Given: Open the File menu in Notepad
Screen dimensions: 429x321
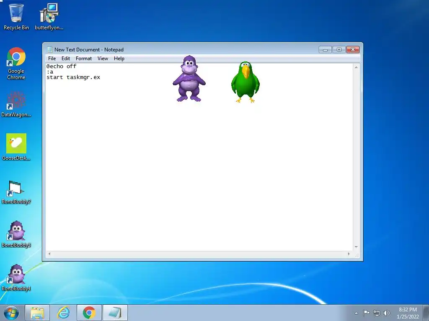Looking at the screenshot, I should 52,59.
